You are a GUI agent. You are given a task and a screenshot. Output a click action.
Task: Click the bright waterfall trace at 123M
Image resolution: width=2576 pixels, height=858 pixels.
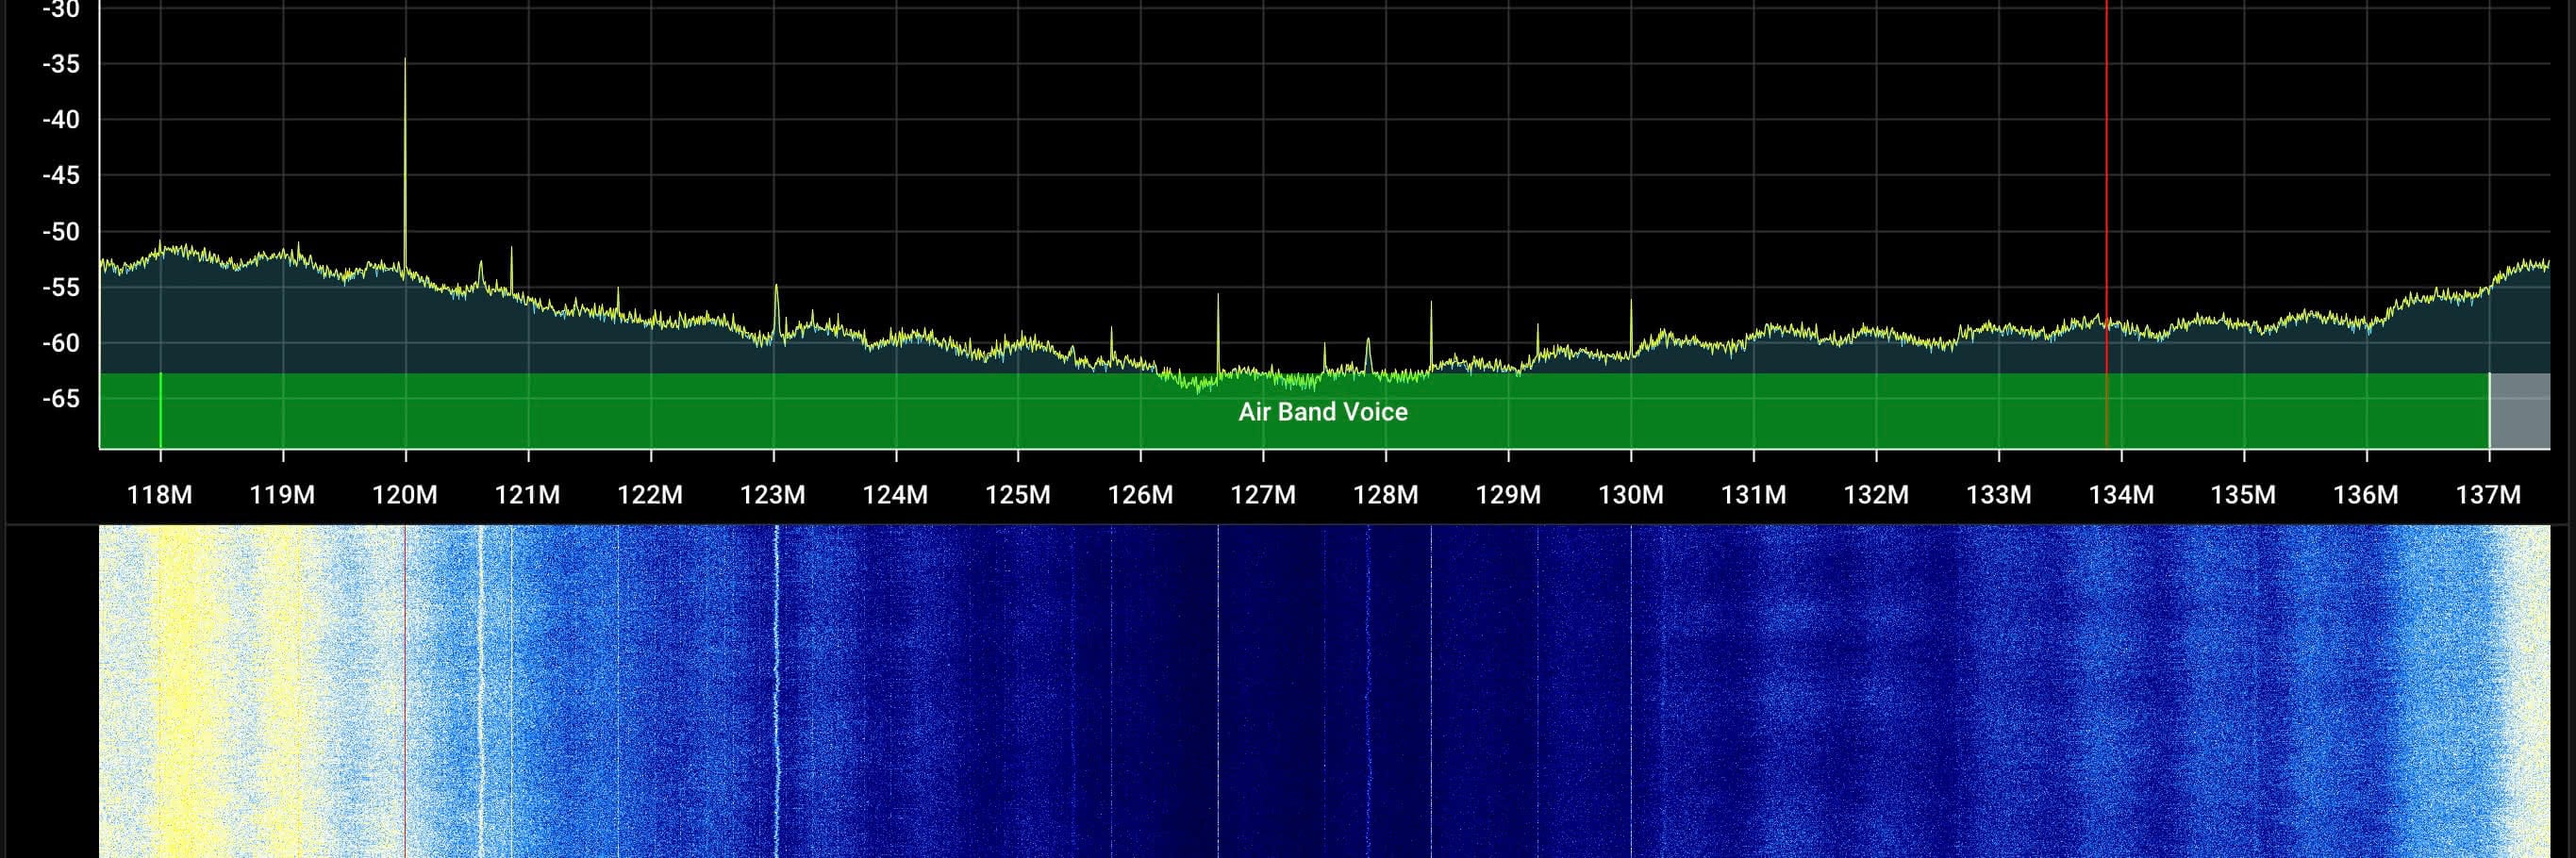(776, 690)
